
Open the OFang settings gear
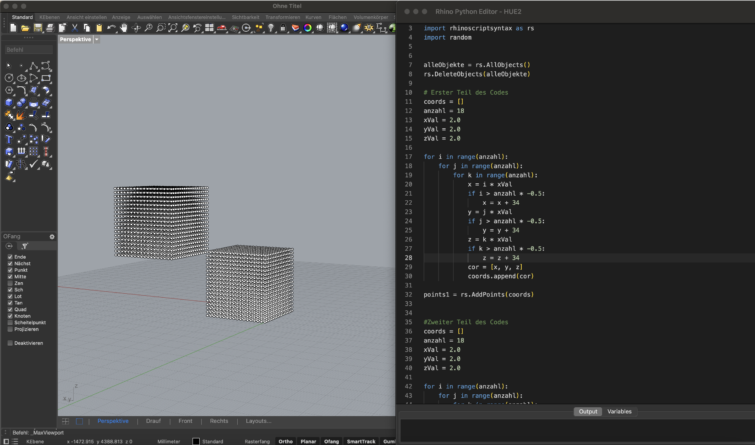point(52,237)
